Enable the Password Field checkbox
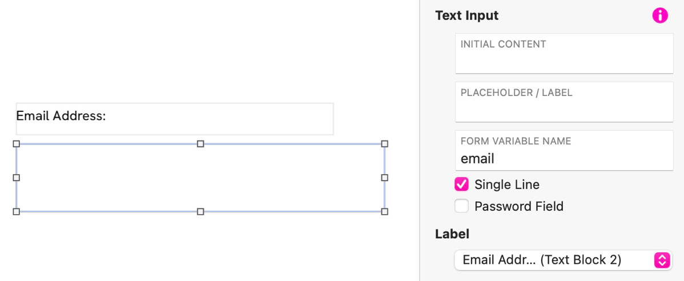 (461, 206)
